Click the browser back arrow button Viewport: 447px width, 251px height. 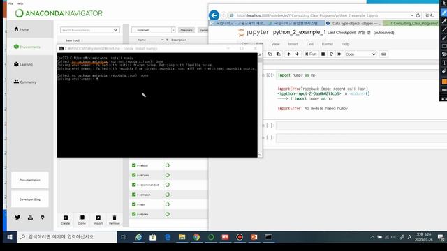click(214, 15)
